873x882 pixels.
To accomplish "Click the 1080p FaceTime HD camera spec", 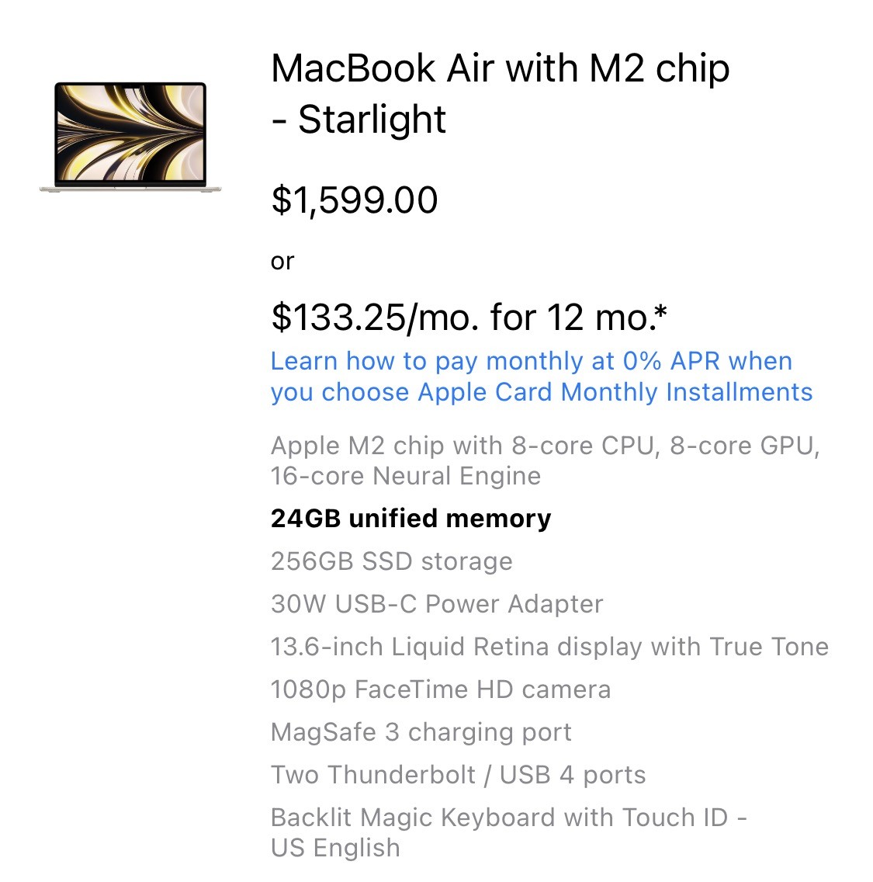I will click(x=440, y=689).
